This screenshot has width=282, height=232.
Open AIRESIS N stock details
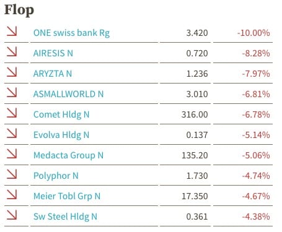click(x=53, y=53)
